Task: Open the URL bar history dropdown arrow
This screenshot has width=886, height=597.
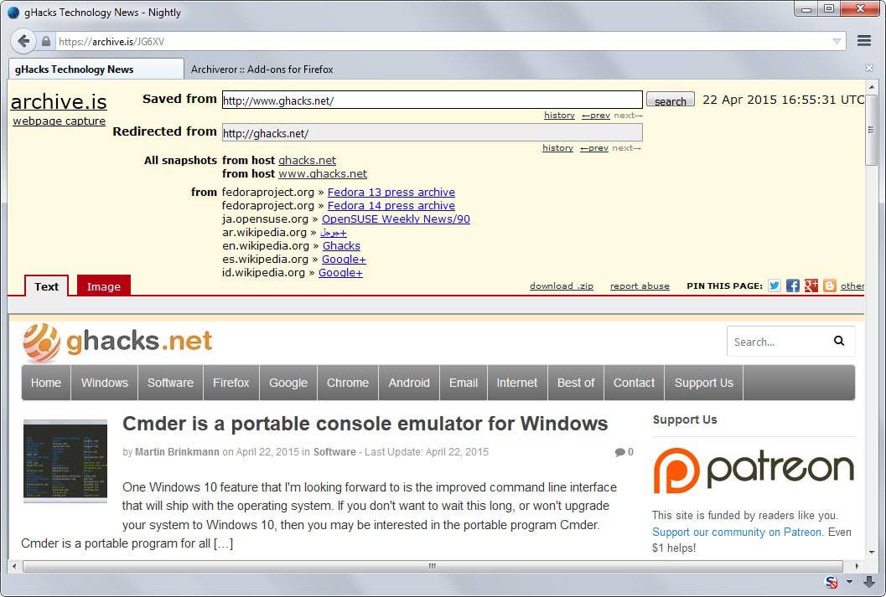Action: (837, 41)
